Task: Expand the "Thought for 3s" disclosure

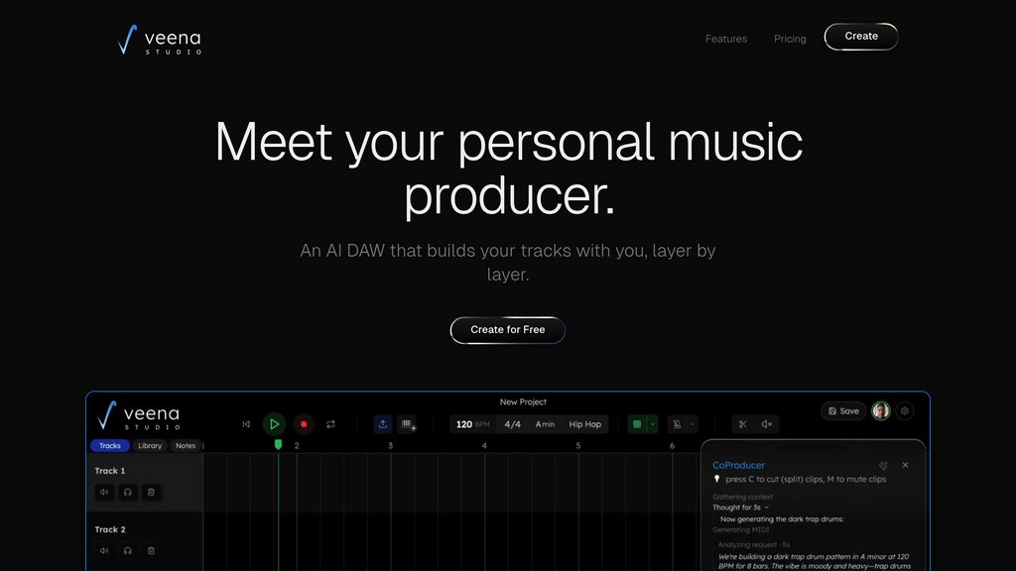Action: point(740,508)
